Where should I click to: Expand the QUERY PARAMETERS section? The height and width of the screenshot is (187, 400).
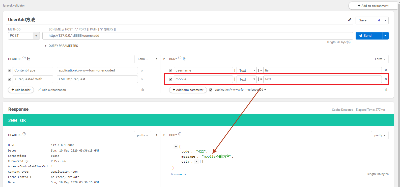pyautogui.click(x=62, y=46)
